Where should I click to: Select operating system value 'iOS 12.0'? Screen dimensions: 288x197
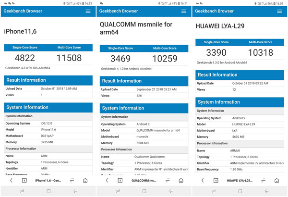47,123
